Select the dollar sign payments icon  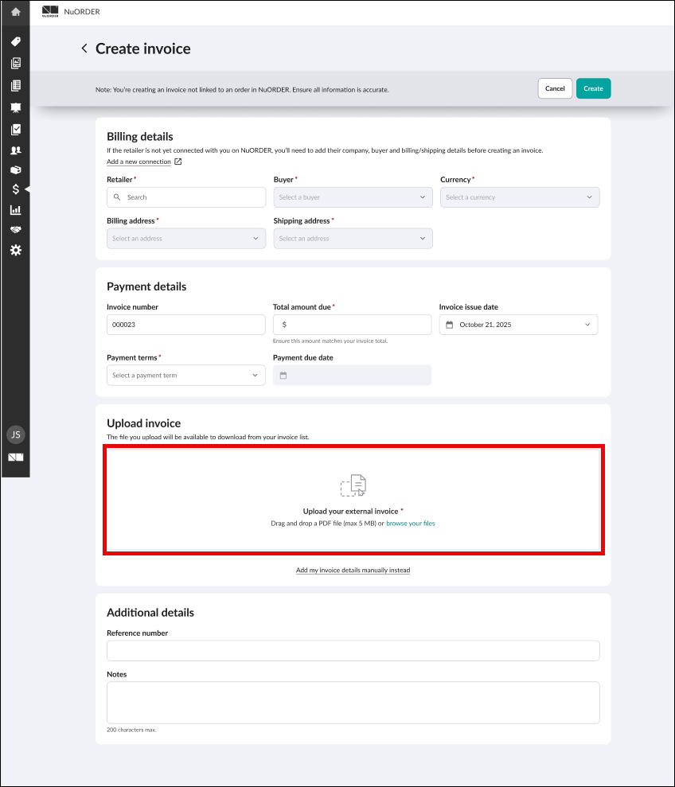pyautogui.click(x=15, y=189)
